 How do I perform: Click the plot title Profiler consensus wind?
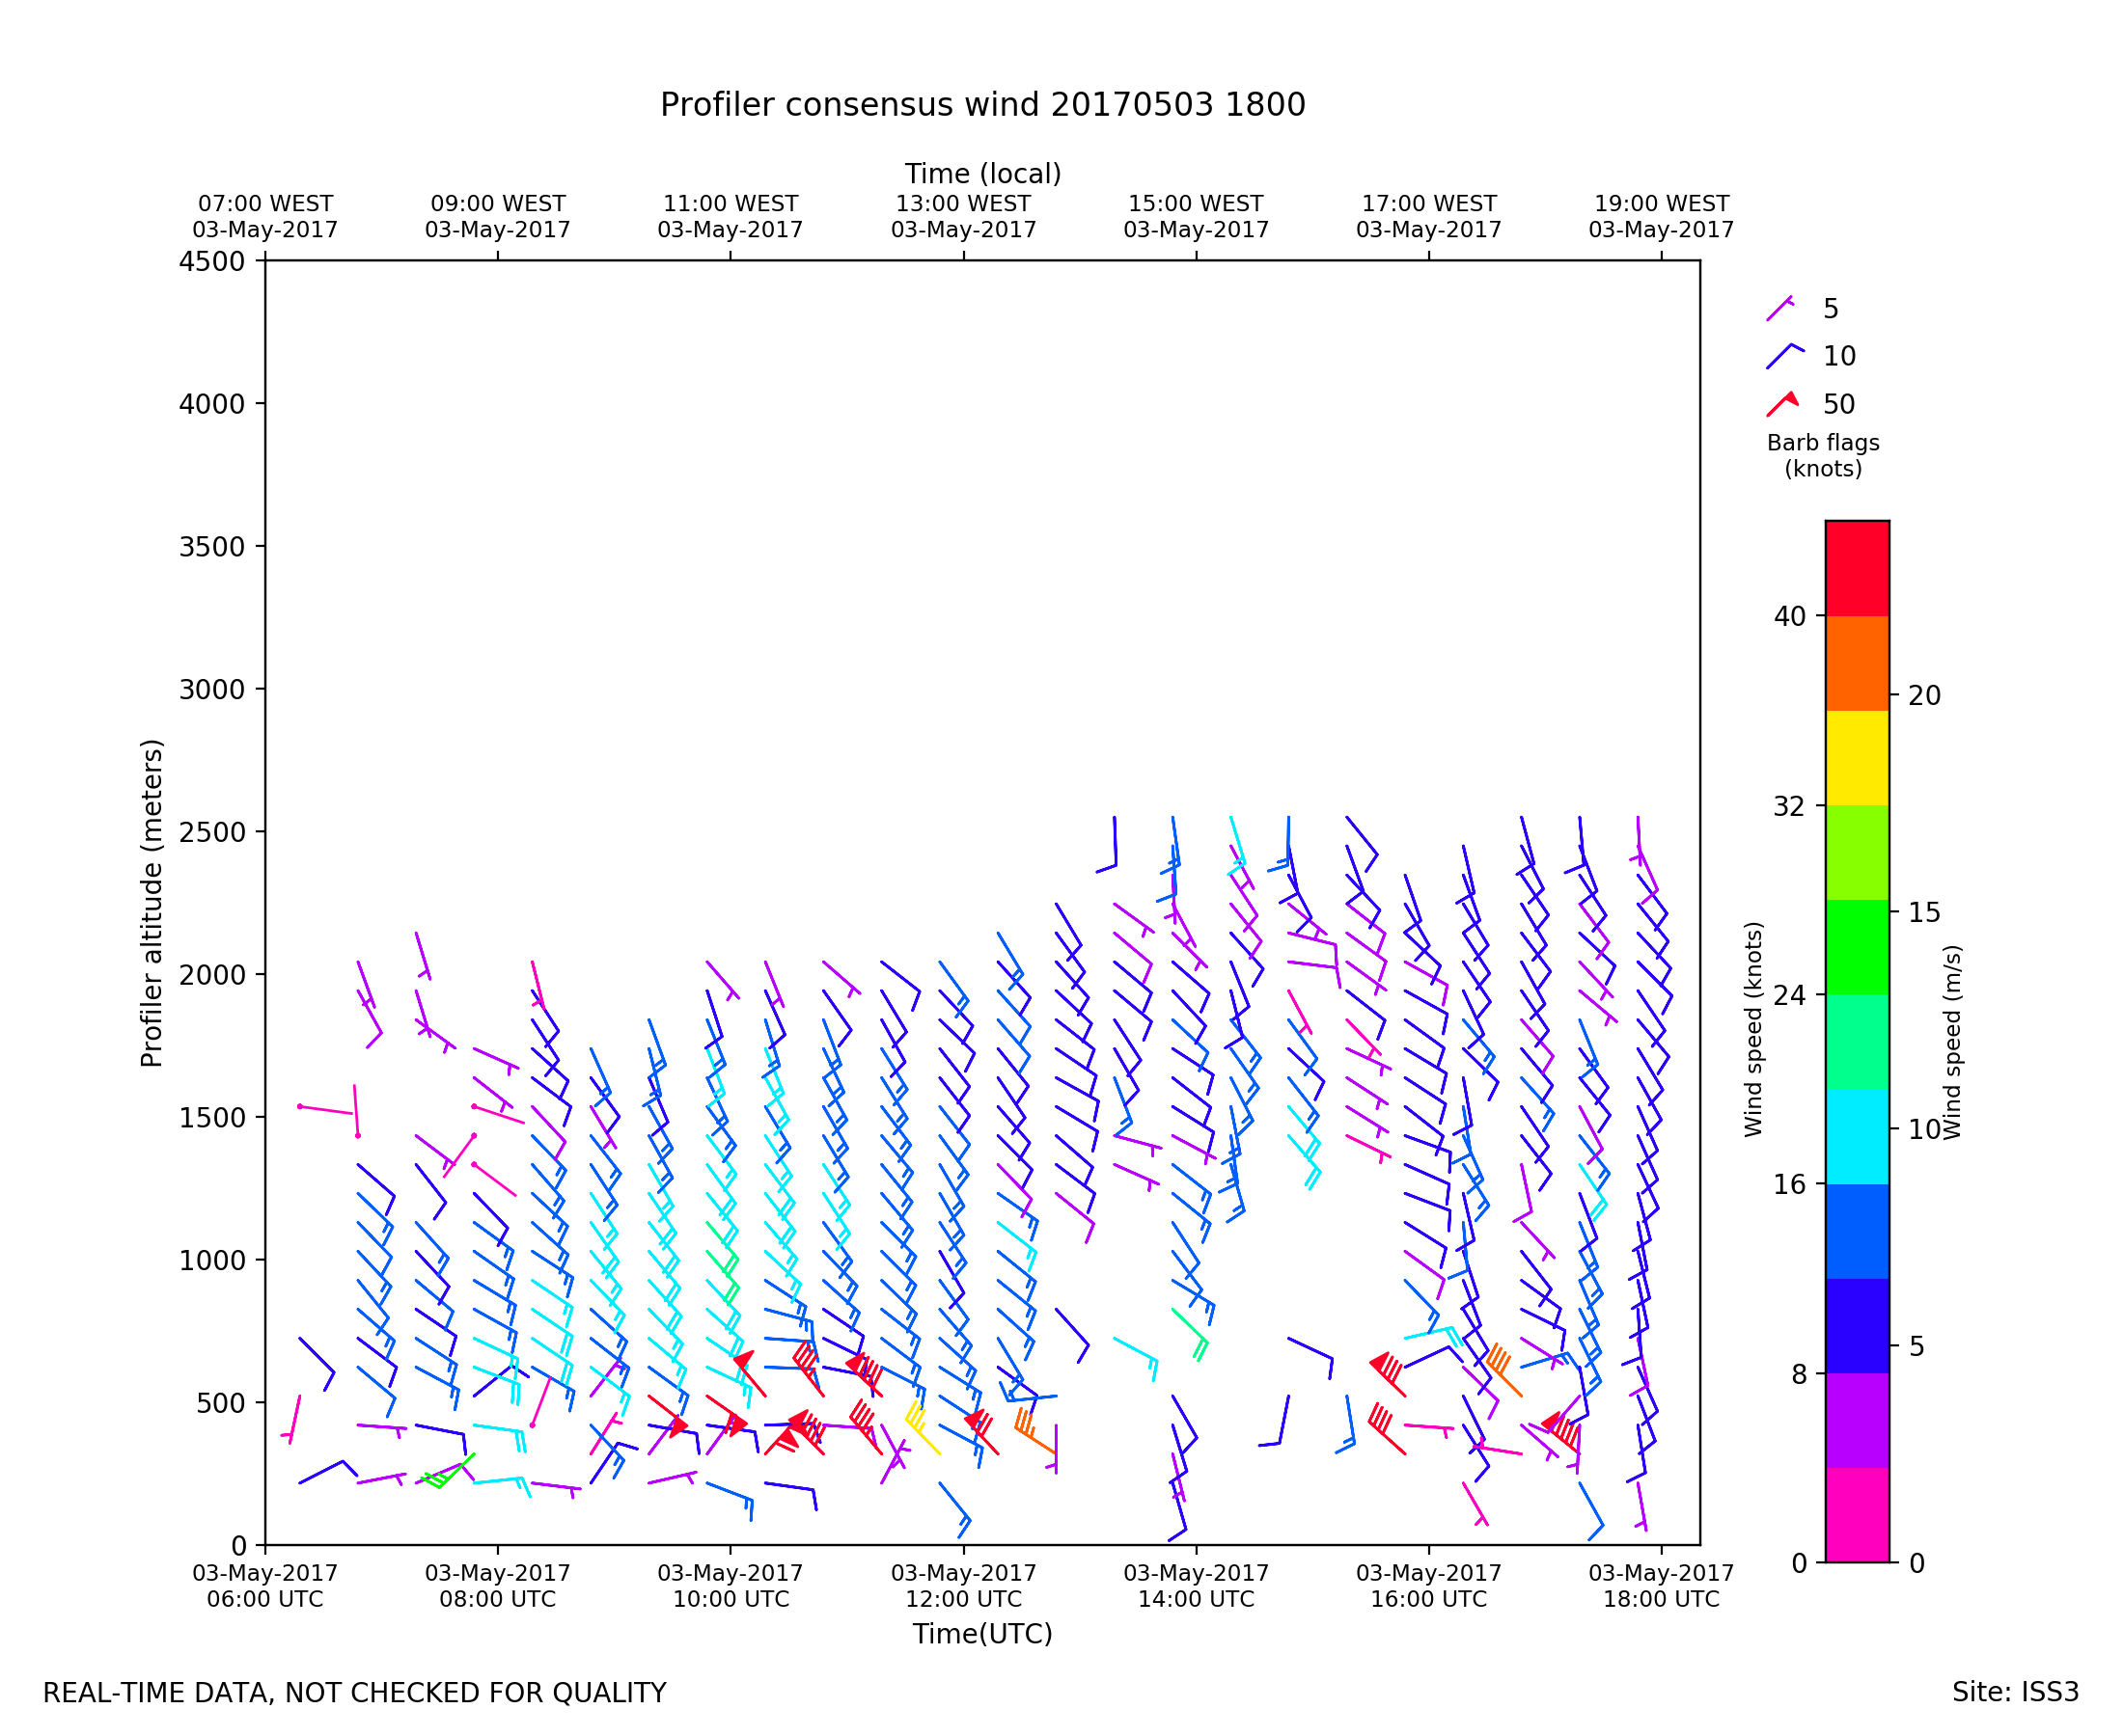coord(982,105)
